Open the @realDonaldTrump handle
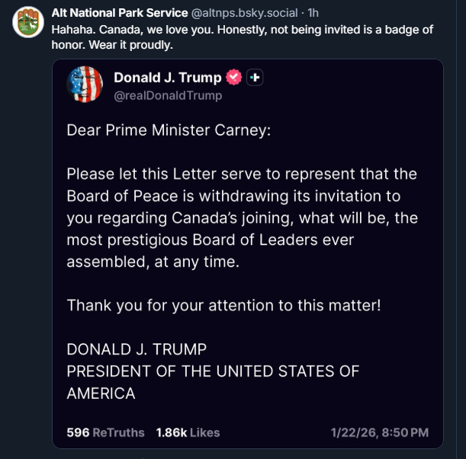466x459 pixels. tap(168, 96)
